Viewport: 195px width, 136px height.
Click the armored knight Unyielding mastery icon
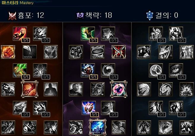[x=176, y=34]
